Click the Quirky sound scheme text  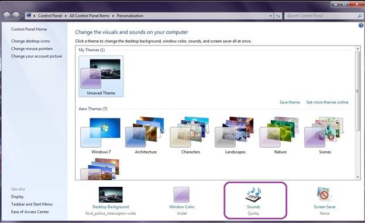(253, 213)
